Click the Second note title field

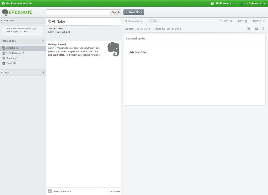[x=194, y=38]
